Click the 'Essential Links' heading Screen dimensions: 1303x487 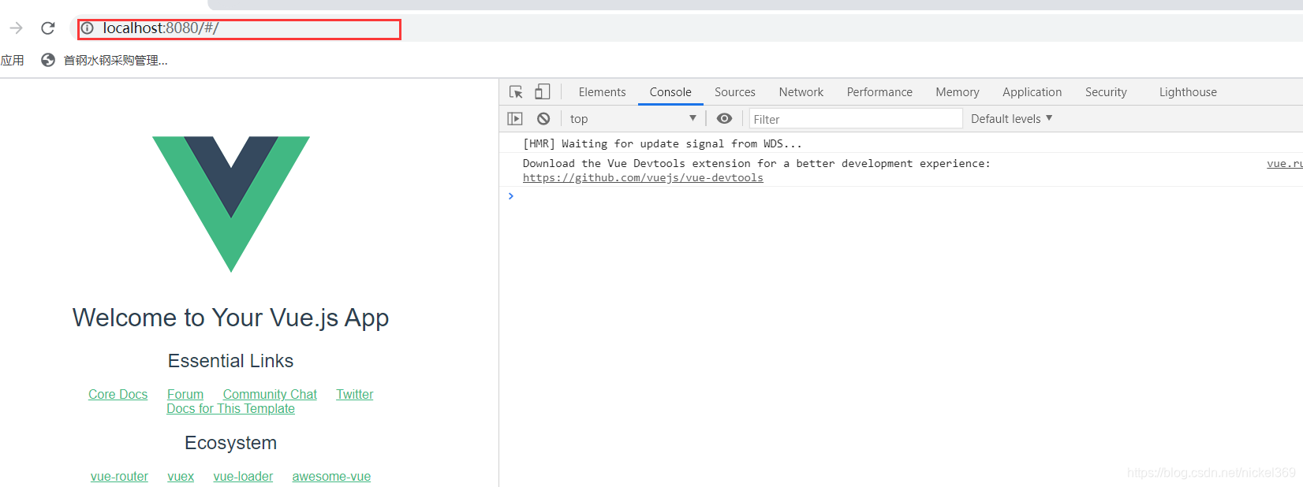(231, 361)
